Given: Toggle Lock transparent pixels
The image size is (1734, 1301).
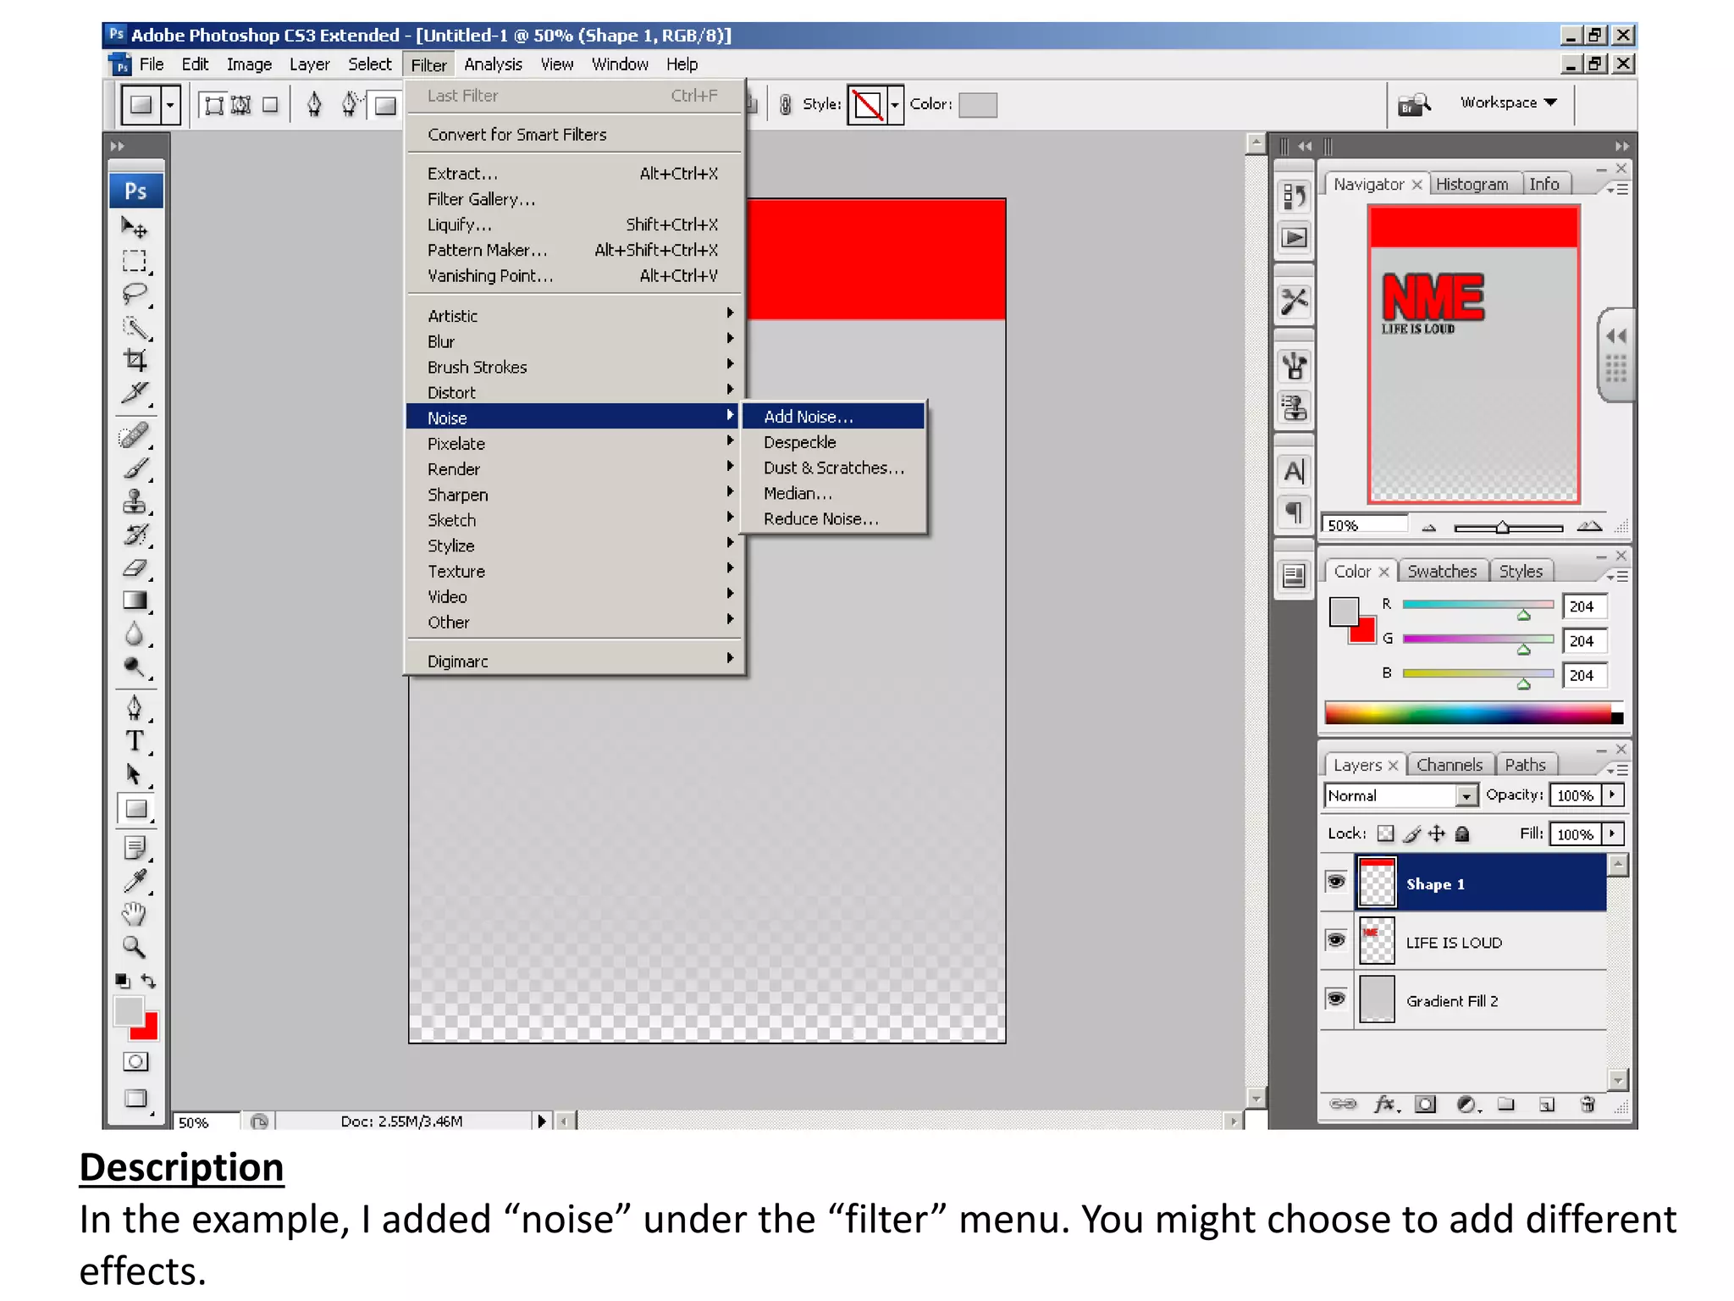Looking at the screenshot, I should click(x=1385, y=833).
